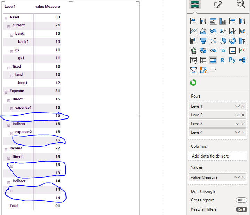
Task: Insert a Python (Py) visual
Action: pos(233,60)
